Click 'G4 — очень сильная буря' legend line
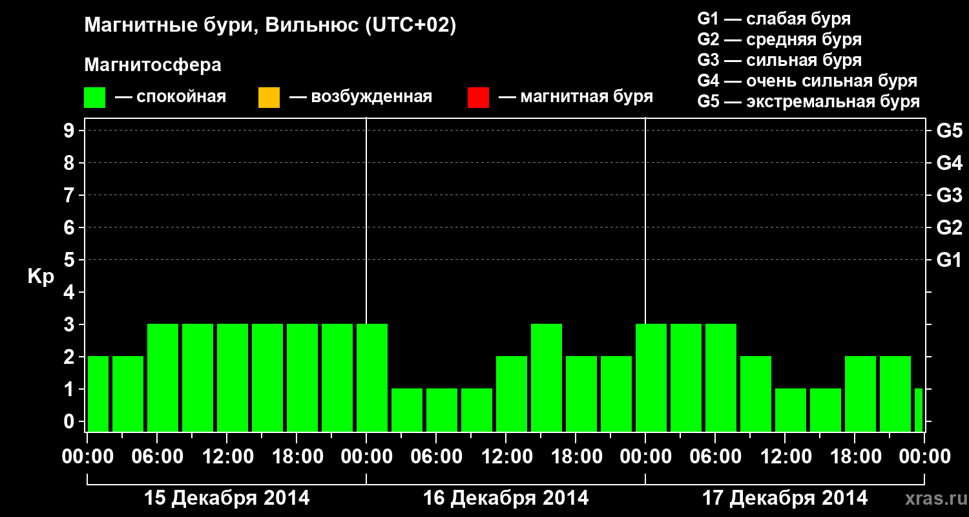 coord(807,81)
